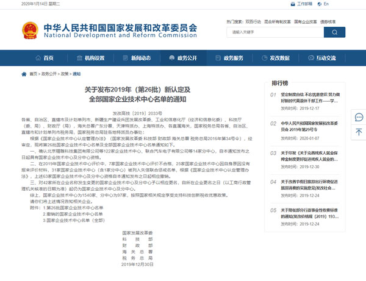Click the icon beside 政务服务

point(218,58)
